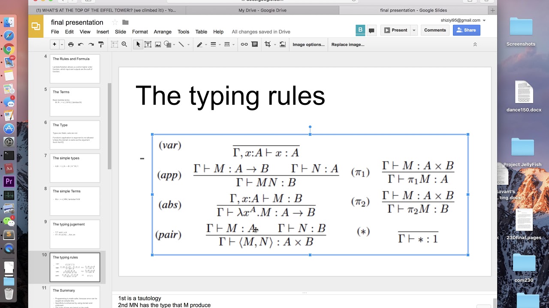
Task: Star the final presentation document
Action: [115, 22]
